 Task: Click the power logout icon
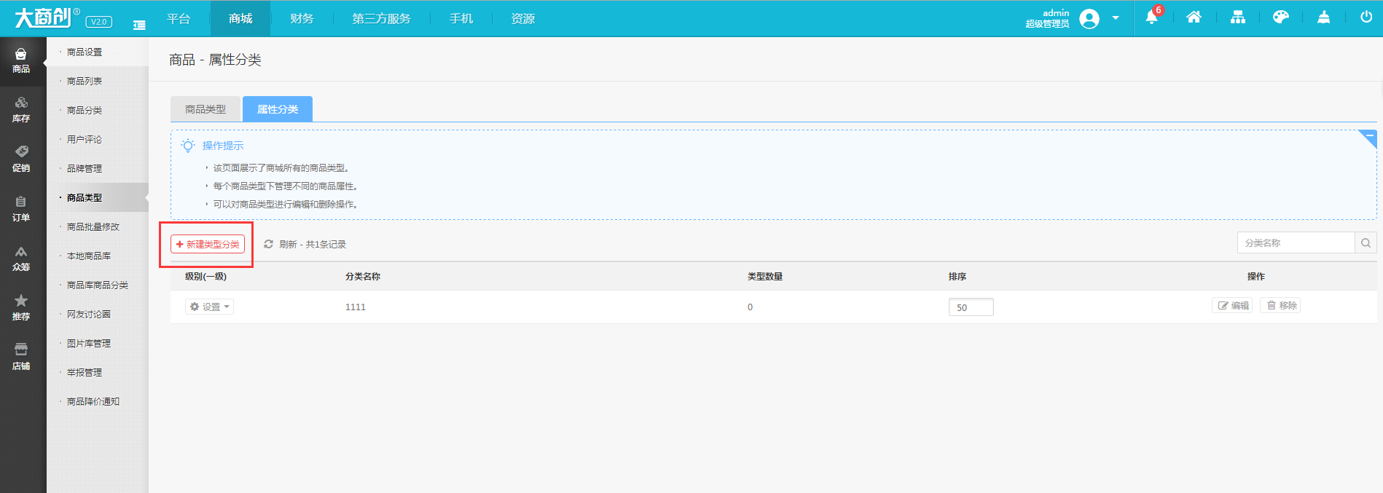pos(1366,17)
